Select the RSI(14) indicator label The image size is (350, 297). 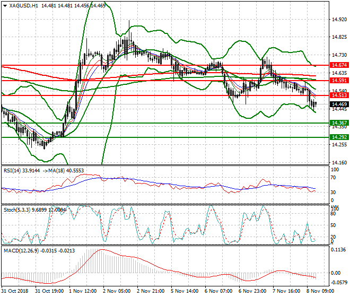pyautogui.click(x=14, y=170)
